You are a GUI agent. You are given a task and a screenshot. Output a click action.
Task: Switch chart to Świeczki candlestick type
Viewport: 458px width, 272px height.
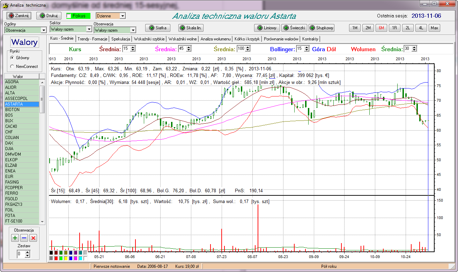pos(294,28)
